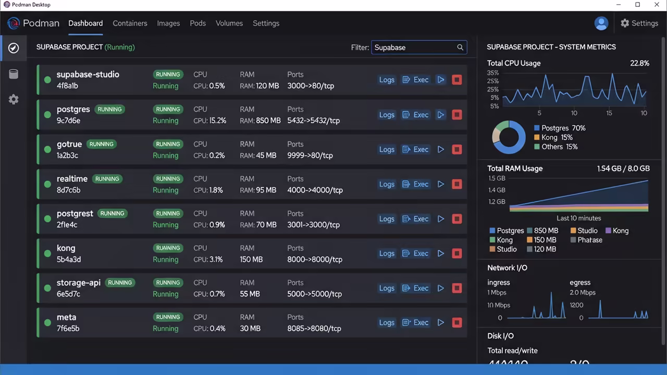Click play icon for gotrue row
The height and width of the screenshot is (375, 667).
coord(441,149)
